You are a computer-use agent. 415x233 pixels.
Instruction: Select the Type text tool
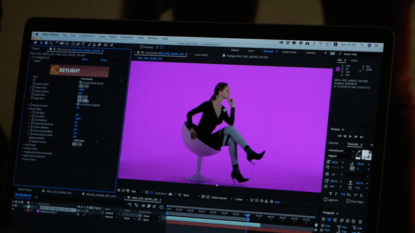tap(83, 45)
